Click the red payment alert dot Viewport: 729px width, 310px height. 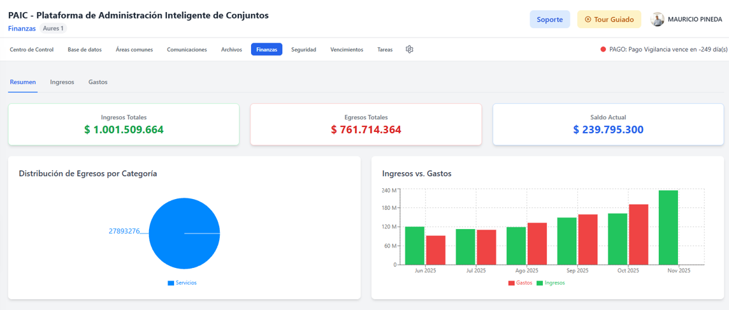point(603,49)
